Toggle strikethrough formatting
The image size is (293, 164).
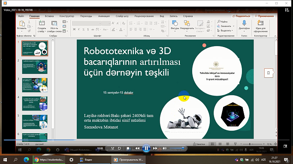93,29
